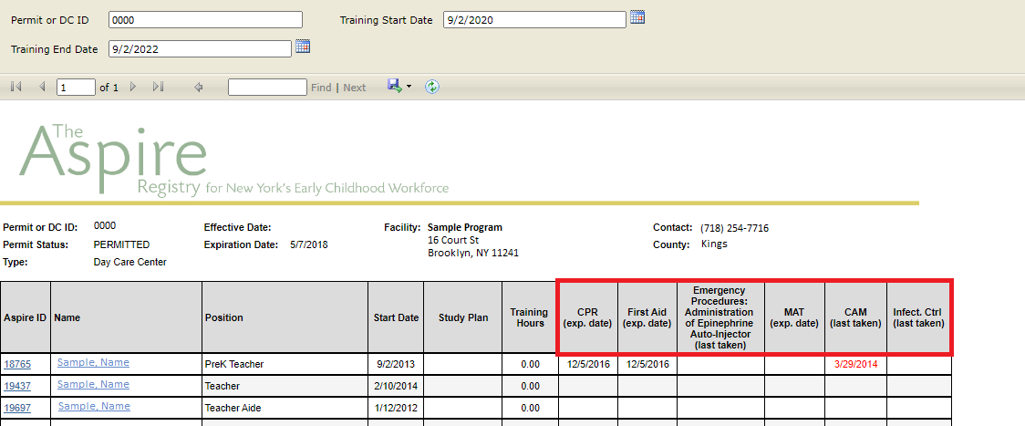Click the Next search result link
Image resolution: width=1025 pixels, height=426 pixels.
(355, 88)
